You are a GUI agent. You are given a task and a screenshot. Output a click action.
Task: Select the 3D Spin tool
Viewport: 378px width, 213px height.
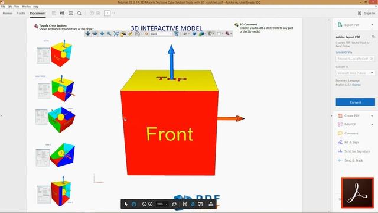tap(95, 34)
